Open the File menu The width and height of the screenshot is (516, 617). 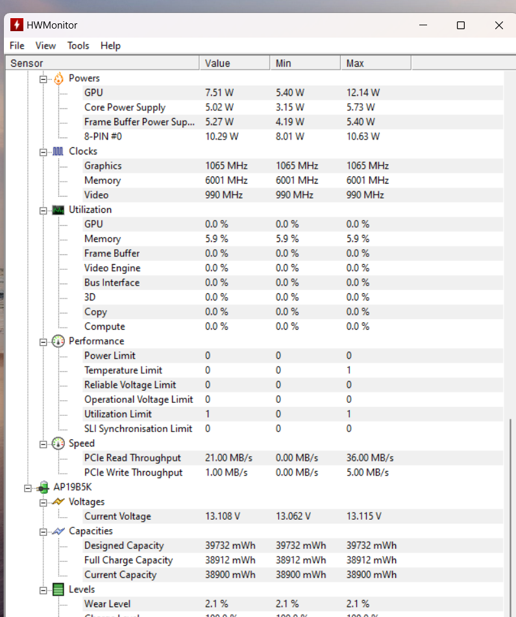[x=17, y=45]
